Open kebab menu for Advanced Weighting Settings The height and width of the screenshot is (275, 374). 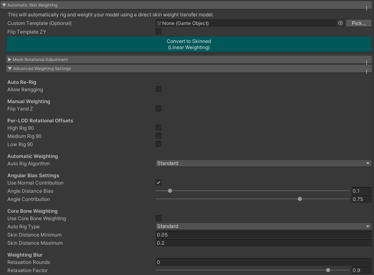(x=366, y=71)
